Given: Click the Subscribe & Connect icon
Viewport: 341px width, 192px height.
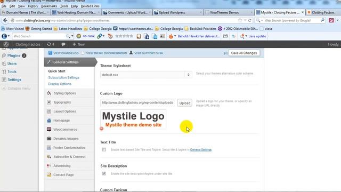Looking at the screenshot, I should click(49, 156).
